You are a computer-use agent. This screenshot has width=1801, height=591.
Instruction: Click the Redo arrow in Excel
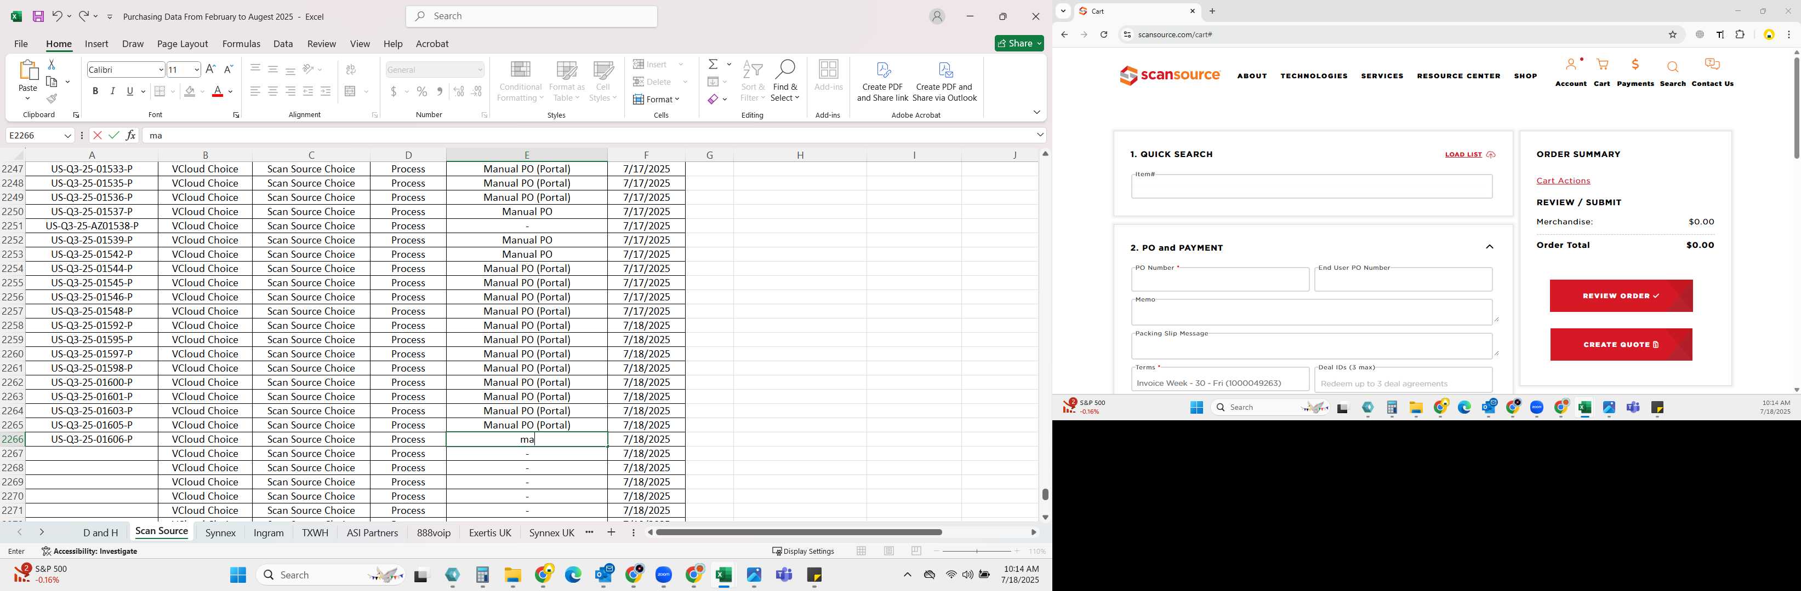point(83,16)
